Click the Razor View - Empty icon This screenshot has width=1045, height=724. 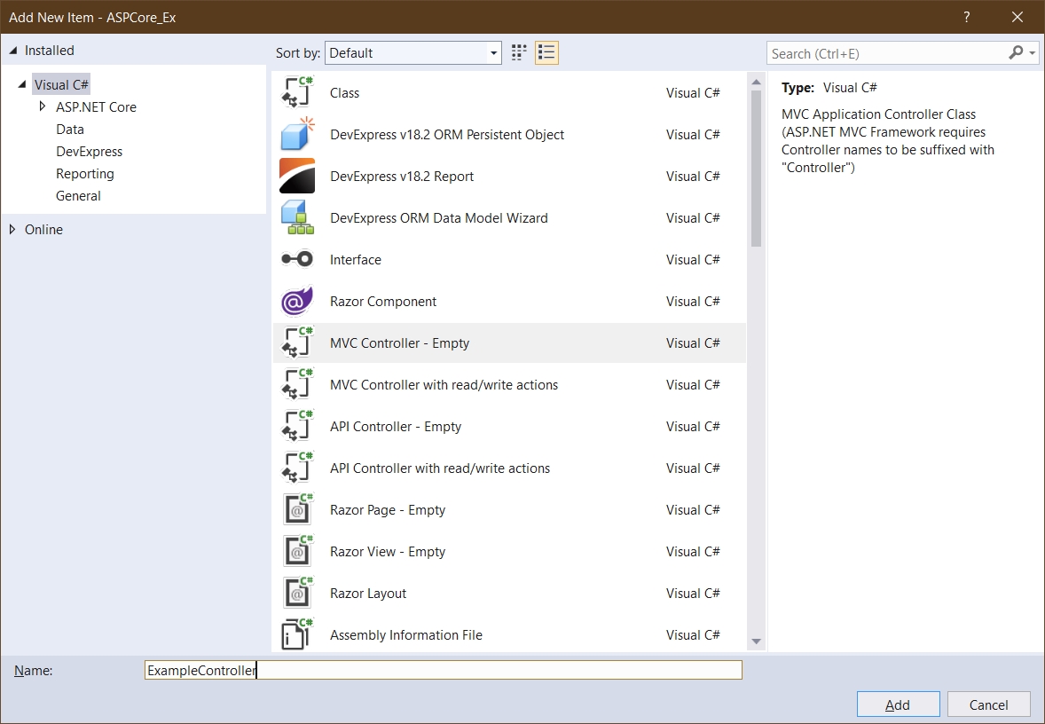296,551
